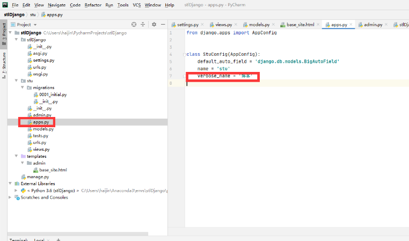Open the Window menu
Image resolution: width=409 pixels, height=241 pixels.
[x=153, y=5]
